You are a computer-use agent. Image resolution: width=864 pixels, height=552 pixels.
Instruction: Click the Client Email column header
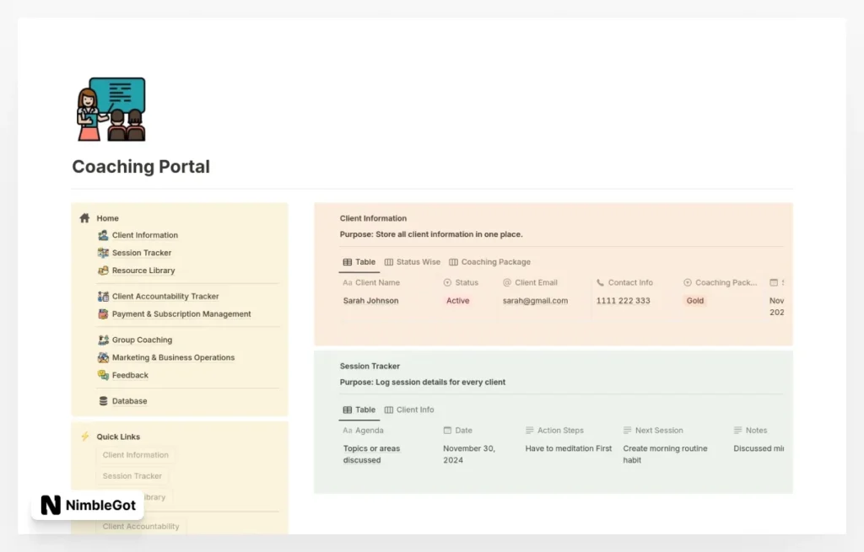click(x=536, y=283)
